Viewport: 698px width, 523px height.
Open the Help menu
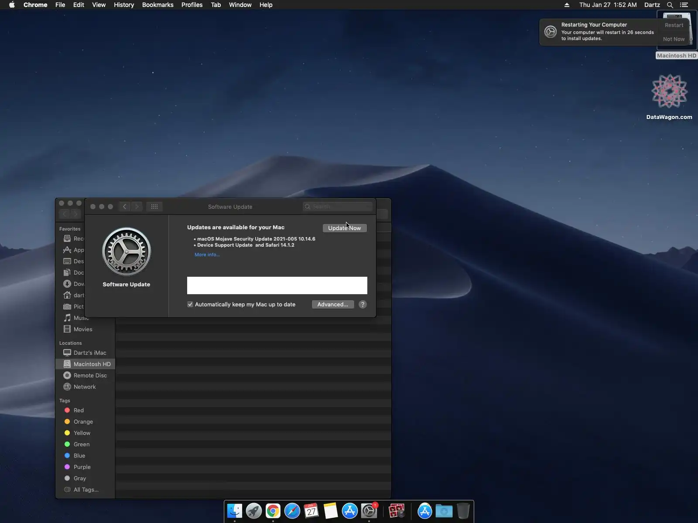click(266, 5)
